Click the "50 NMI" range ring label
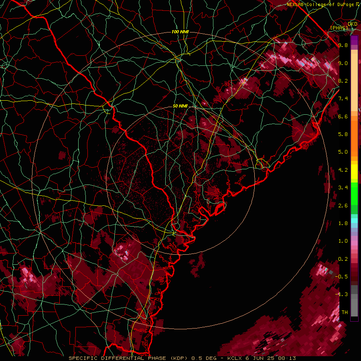Screen dimensions: 361x361 pyautogui.click(x=180, y=106)
